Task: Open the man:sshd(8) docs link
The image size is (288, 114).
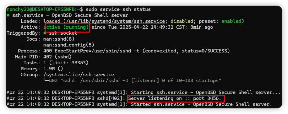Action: pos(59,39)
